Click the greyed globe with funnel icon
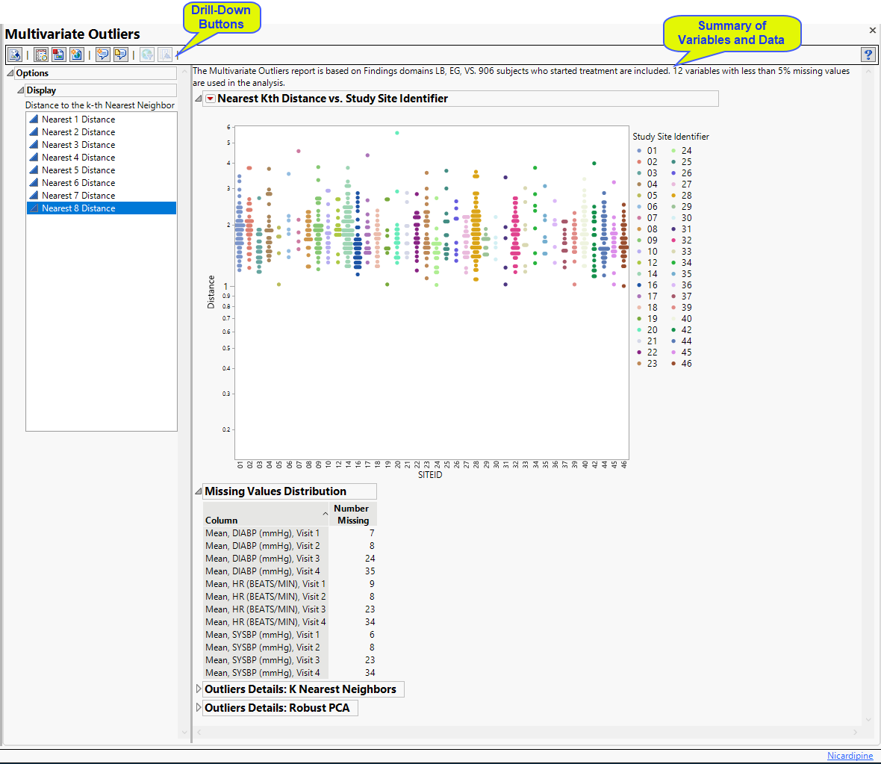 coord(147,55)
